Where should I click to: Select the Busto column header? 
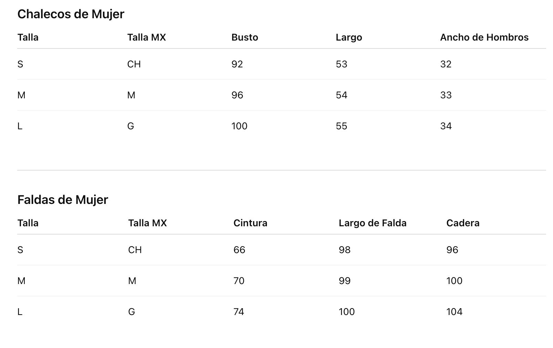coord(245,37)
